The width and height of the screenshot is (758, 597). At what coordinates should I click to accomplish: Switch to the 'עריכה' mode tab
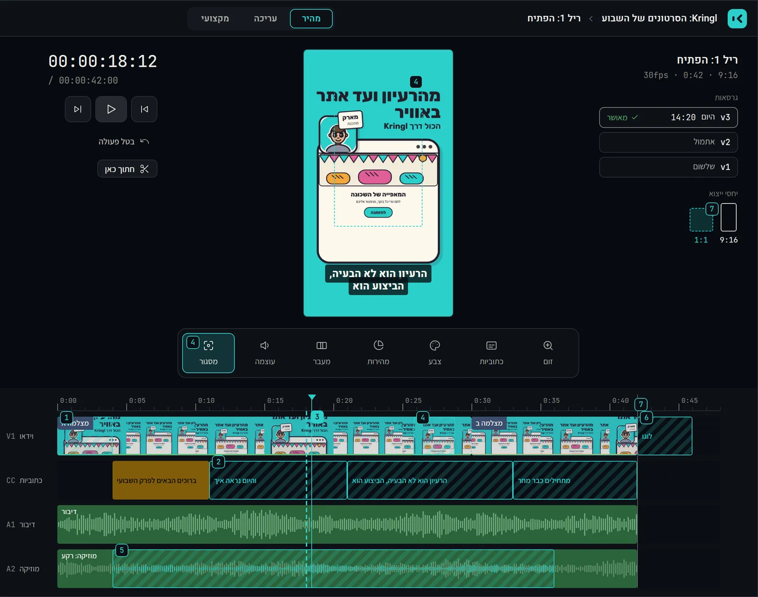[x=265, y=18]
